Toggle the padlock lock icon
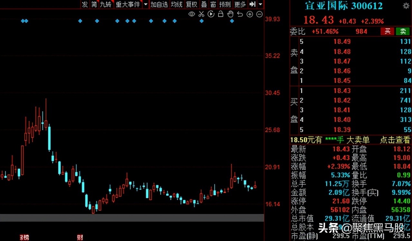Screen dimensions: 412x241 click(x=220, y=14)
